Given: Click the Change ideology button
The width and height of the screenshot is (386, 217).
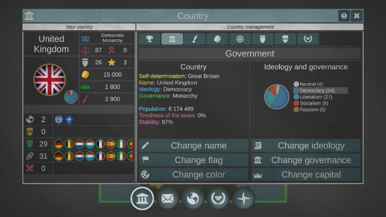Looking at the screenshot, I should (306, 145).
